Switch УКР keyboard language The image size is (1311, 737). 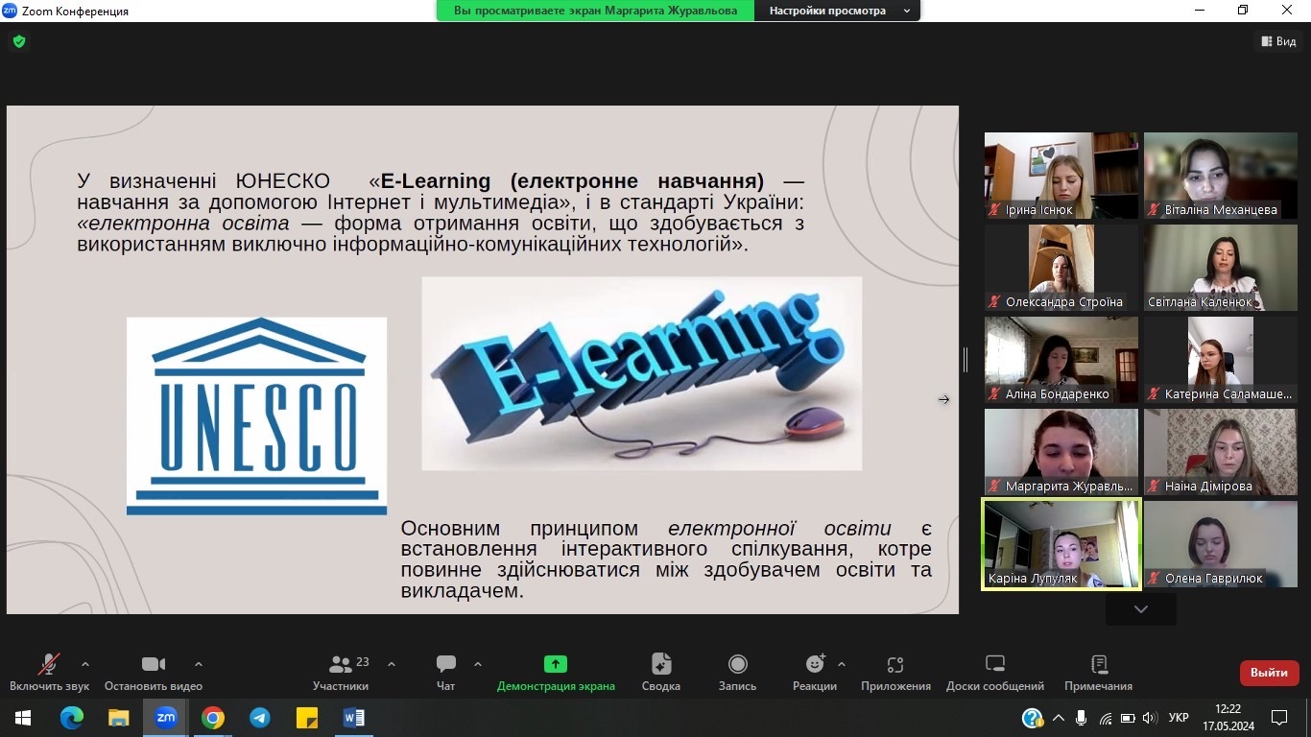tap(1180, 718)
